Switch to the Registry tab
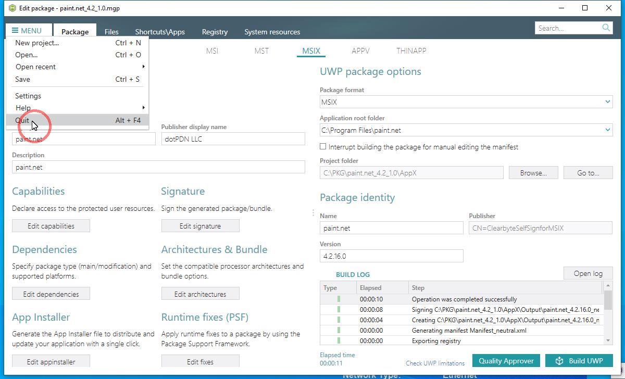This screenshot has height=379, width=625. tap(215, 32)
